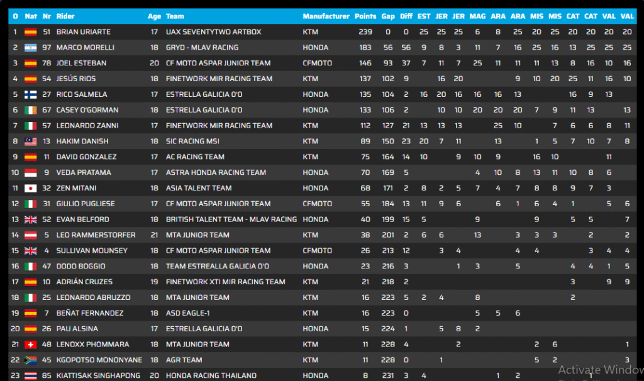
Task: Click the SIC Racing MSI team name
Action: [192, 141]
